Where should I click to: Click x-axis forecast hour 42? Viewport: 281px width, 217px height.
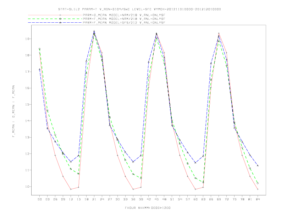[149, 199]
